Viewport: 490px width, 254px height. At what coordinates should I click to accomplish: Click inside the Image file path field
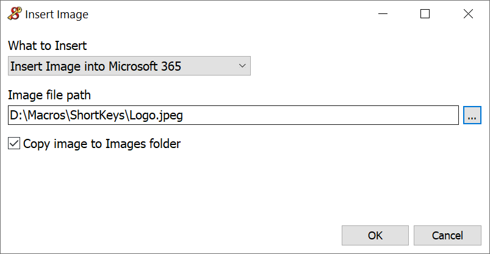pyautogui.click(x=305, y=115)
